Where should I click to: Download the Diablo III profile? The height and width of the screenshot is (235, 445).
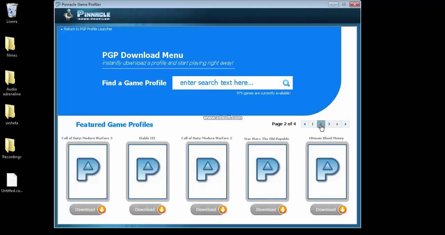pos(148,210)
